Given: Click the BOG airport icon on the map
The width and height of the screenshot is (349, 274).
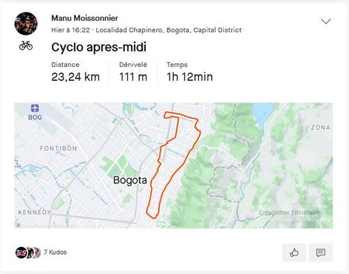Looking at the screenshot, I should coord(35,108).
